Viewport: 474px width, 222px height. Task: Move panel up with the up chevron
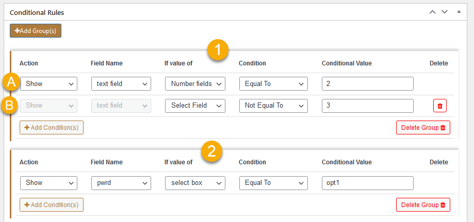point(433,12)
